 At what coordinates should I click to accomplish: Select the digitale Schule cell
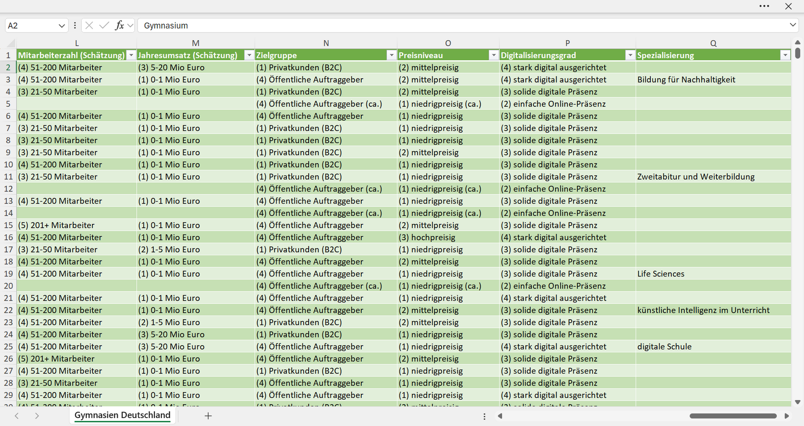click(713, 347)
